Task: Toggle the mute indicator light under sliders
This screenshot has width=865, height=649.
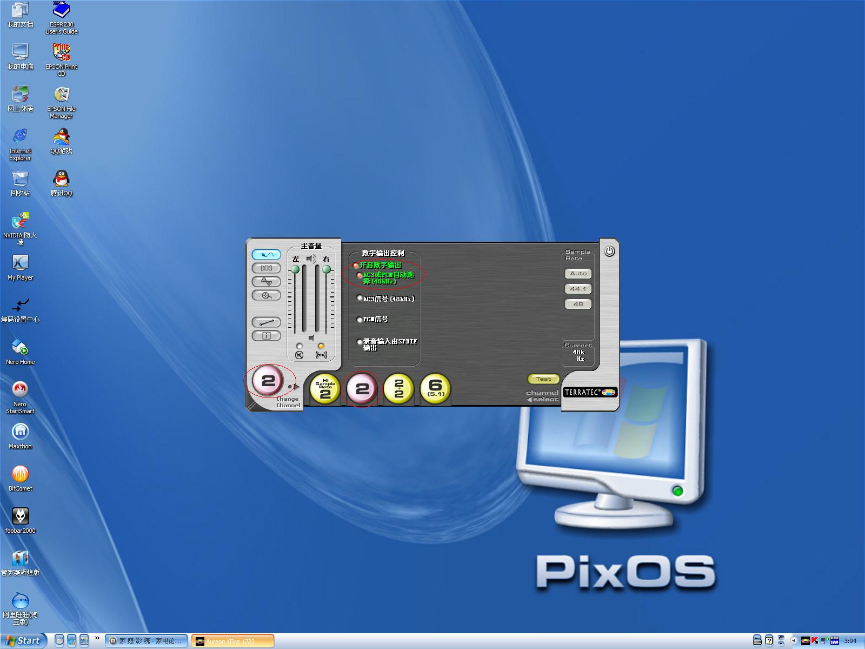Action: coord(300,346)
